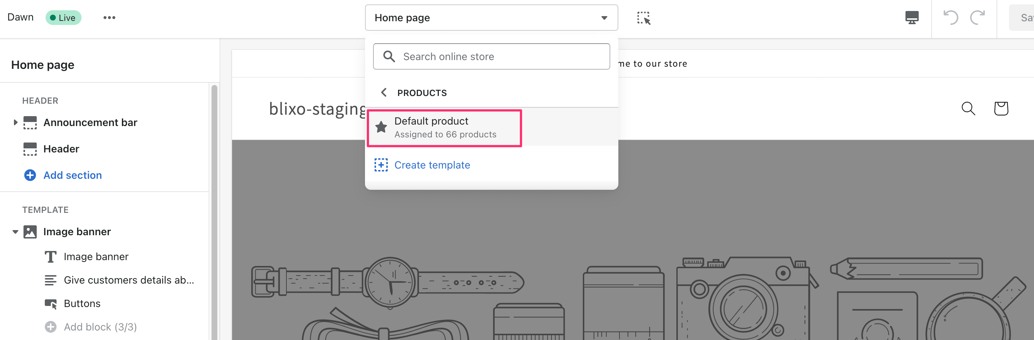Open the Home page template dropdown
This screenshot has width=1034, height=340.
click(x=491, y=18)
